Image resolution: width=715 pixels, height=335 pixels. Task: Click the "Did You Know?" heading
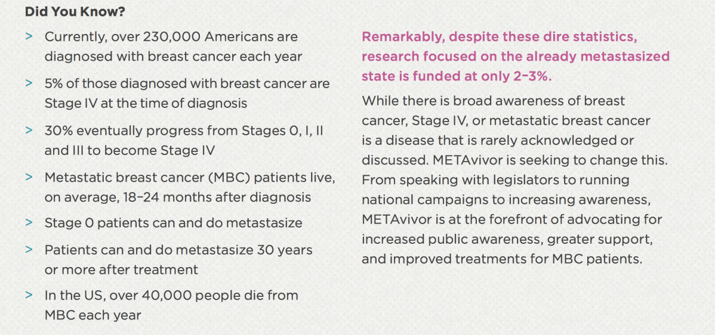[x=83, y=11]
